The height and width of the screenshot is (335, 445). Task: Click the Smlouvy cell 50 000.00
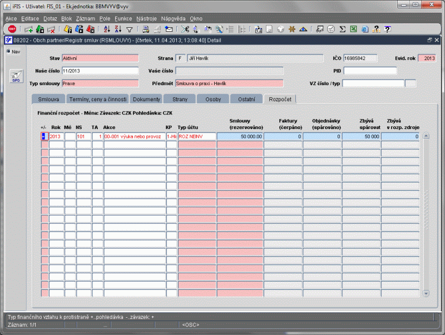pos(240,136)
